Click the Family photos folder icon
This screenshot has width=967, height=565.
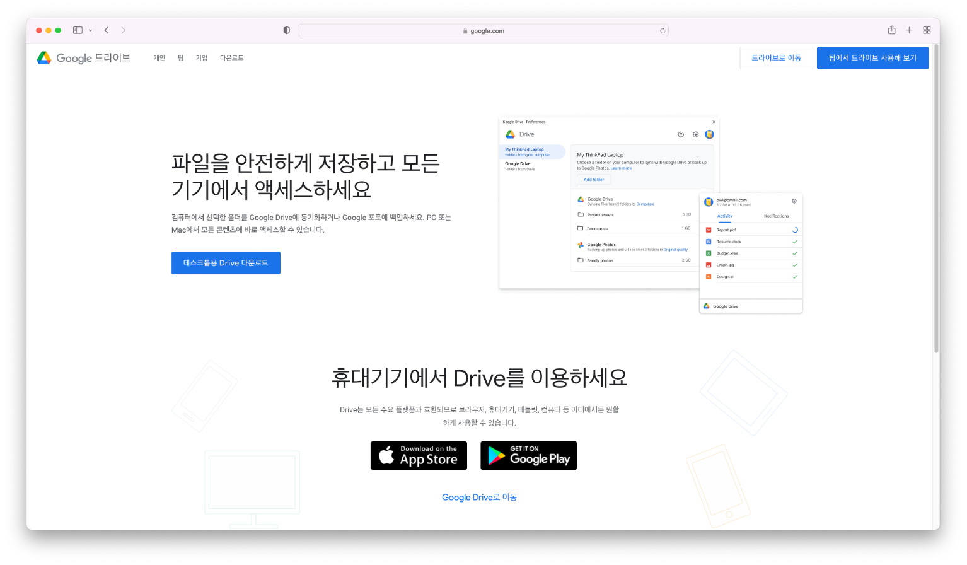coord(581,260)
